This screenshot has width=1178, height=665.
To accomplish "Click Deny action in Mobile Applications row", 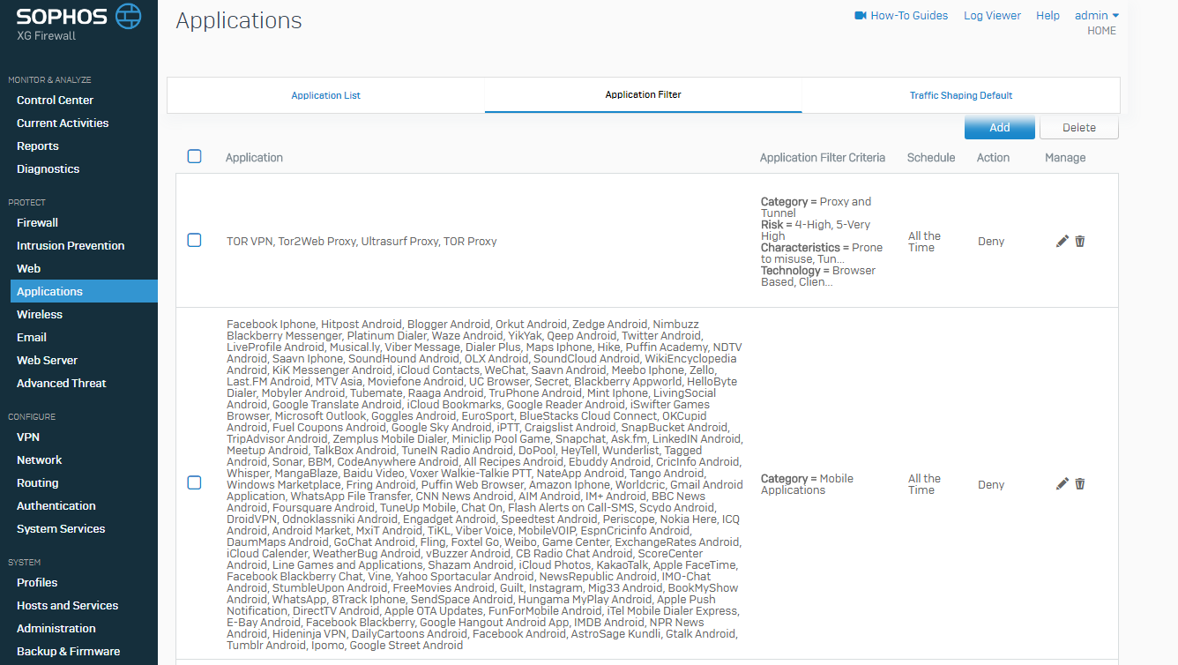I will (x=991, y=484).
